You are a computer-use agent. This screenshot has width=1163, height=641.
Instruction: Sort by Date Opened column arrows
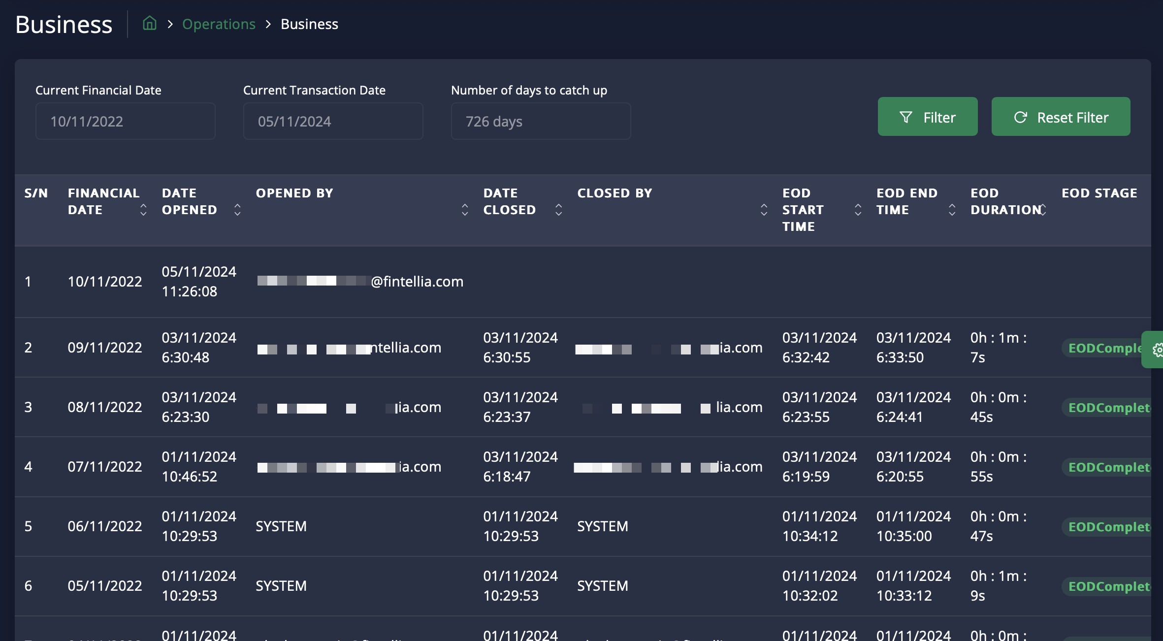pyautogui.click(x=237, y=210)
